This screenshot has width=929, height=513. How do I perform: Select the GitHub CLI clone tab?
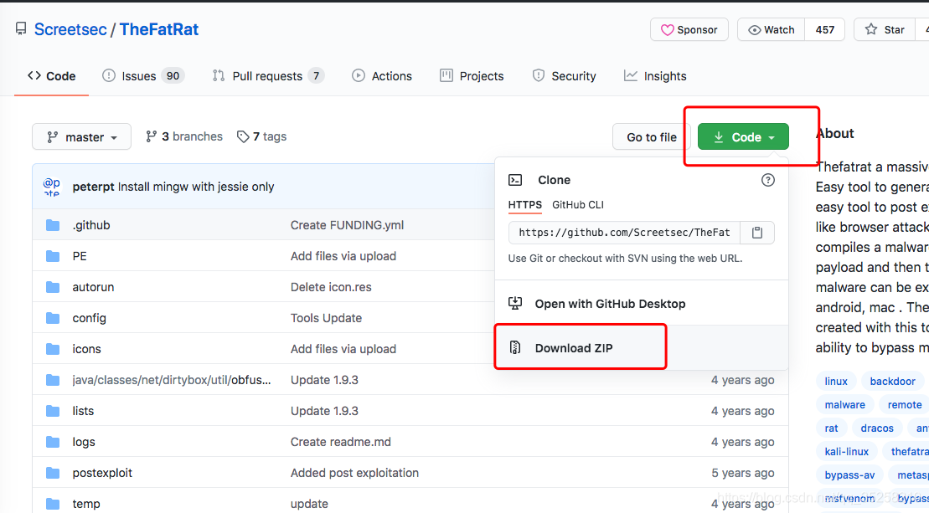point(578,205)
